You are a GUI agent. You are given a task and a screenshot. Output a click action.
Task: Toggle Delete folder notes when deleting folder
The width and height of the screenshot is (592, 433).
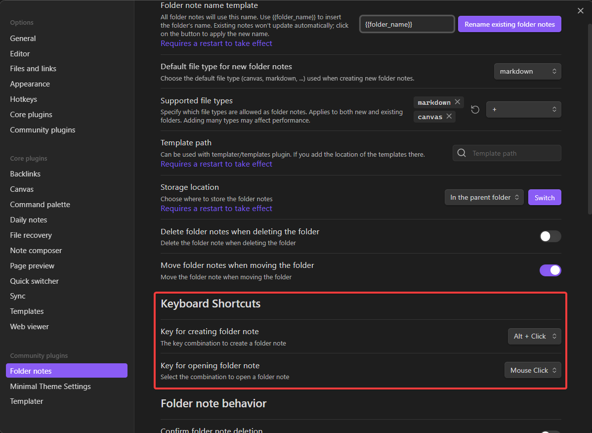tap(550, 236)
